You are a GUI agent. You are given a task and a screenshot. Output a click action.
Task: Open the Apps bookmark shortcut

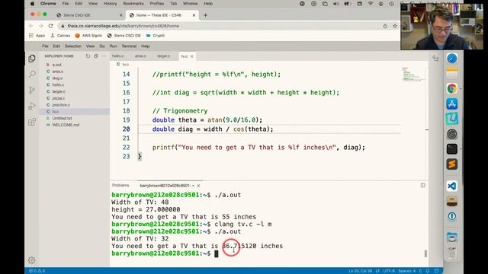click(37, 36)
